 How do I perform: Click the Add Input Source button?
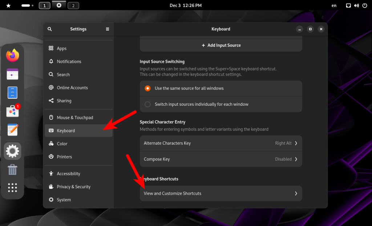pos(221,45)
